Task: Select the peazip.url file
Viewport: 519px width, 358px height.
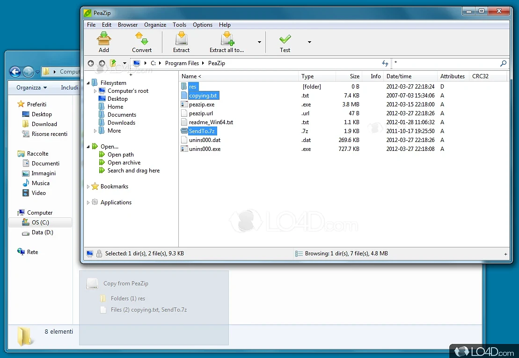Action: [x=201, y=113]
